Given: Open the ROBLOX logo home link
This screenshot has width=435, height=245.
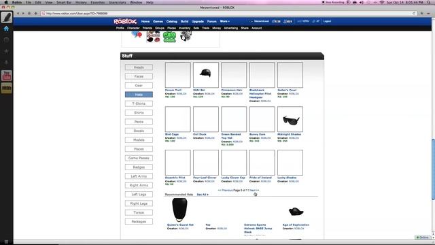Looking at the screenshot, I should click(x=125, y=21).
